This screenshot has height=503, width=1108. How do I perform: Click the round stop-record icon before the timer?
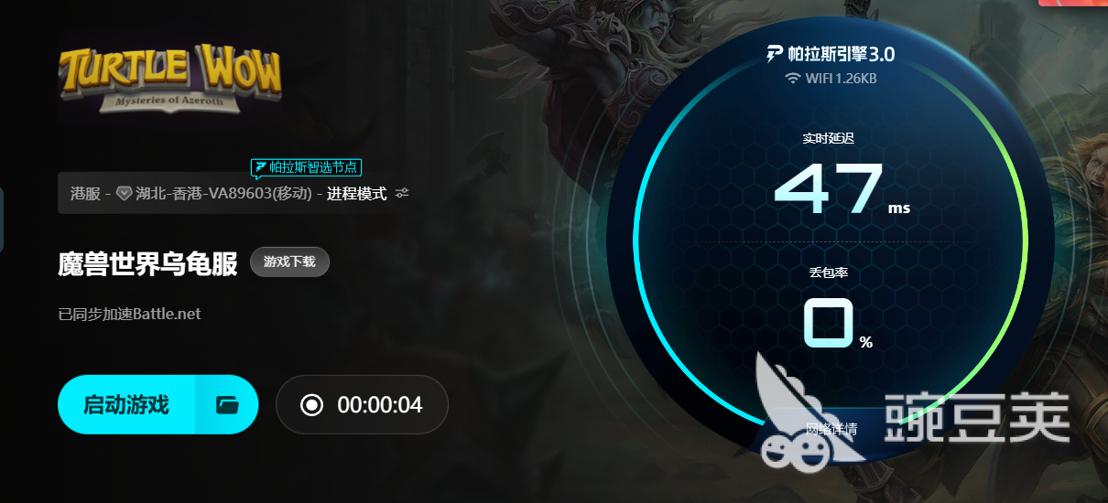pyautogui.click(x=311, y=404)
